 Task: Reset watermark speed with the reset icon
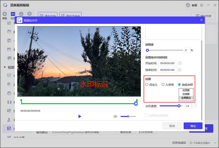(195, 106)
